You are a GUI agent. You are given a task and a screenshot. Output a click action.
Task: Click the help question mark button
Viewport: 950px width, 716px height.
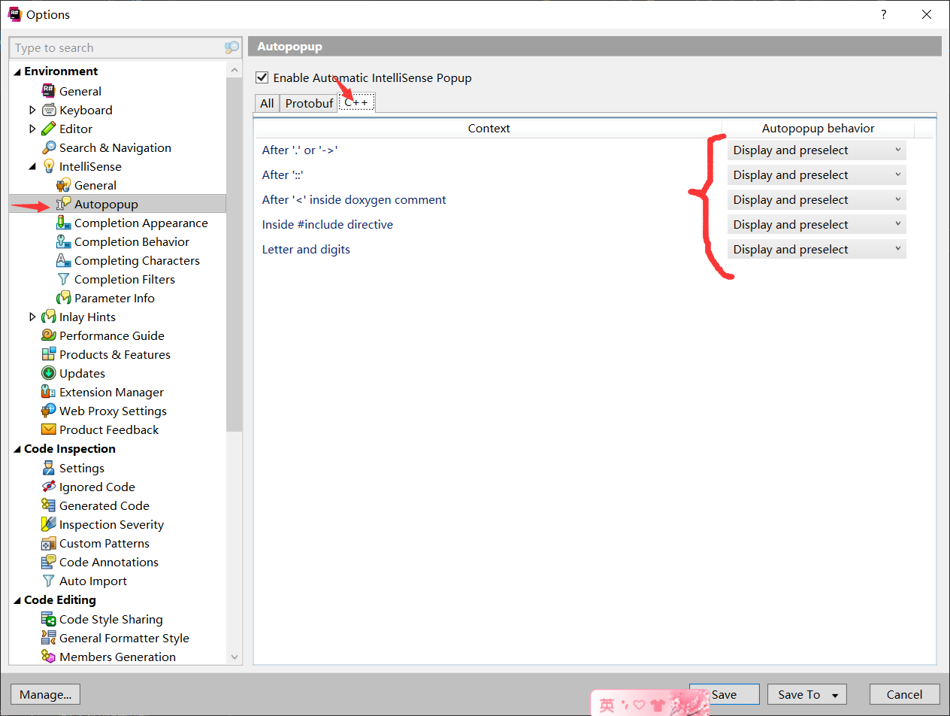point(883,14)
